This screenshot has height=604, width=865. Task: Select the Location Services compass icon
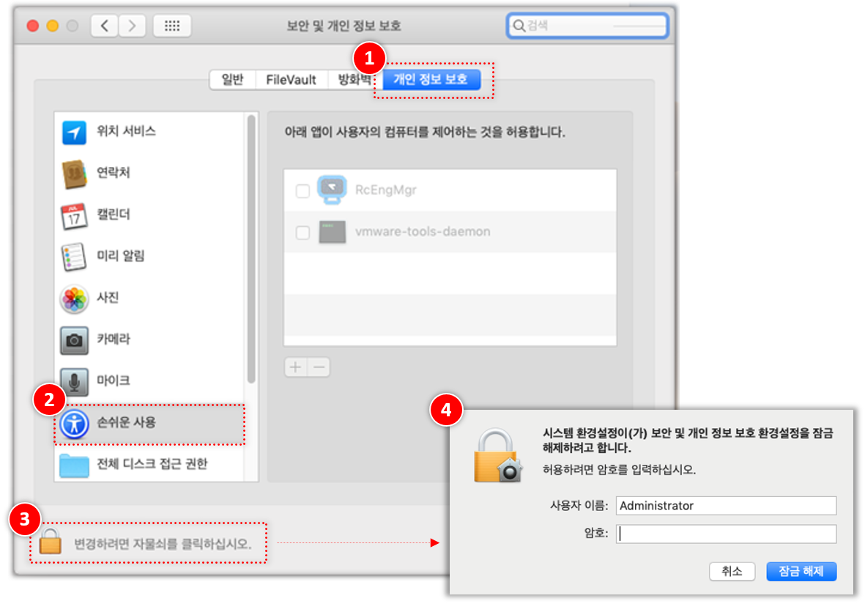pyautogui.click(x=75, y=132)
